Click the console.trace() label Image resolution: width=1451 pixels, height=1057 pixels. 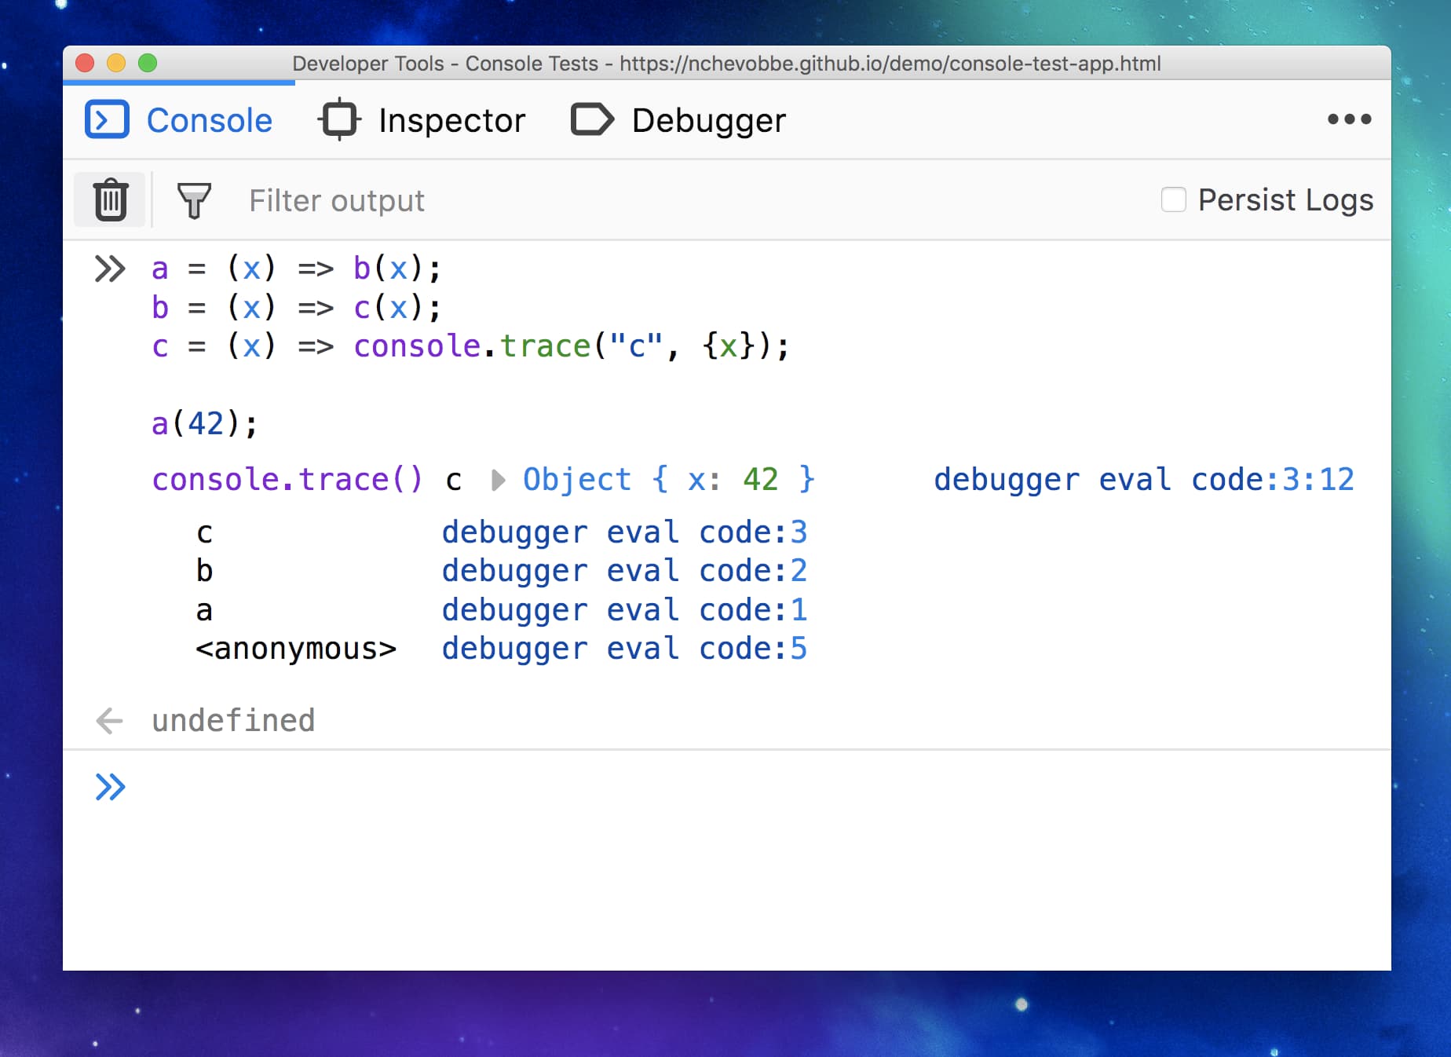coord(287,479)
